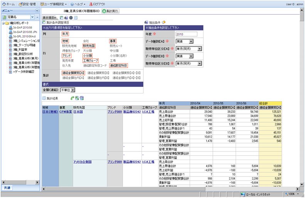305x198 pixels.
Task: Click the 日本国 link in results
Action: pyautogui.click(x=78, y=112)
